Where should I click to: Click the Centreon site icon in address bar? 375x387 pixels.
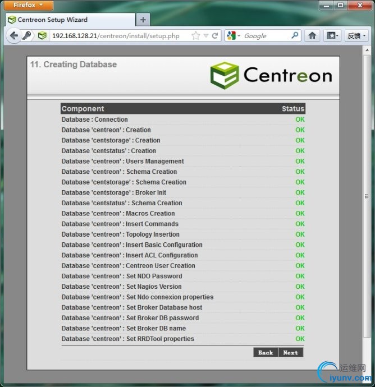point(42,36)
